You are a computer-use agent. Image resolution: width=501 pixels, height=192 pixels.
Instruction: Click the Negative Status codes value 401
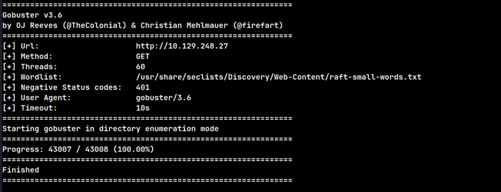[142, 87]
